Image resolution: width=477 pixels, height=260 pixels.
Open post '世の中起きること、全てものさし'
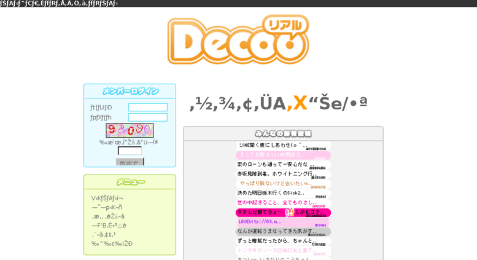pyautogui.click(x=283, y=203)
